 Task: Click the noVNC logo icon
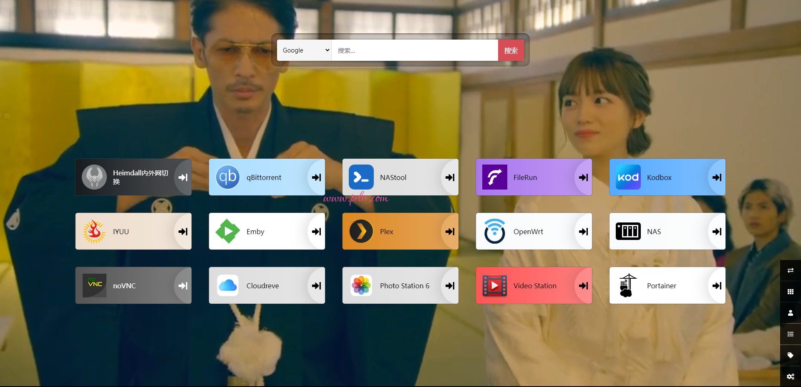click(94, 286)
